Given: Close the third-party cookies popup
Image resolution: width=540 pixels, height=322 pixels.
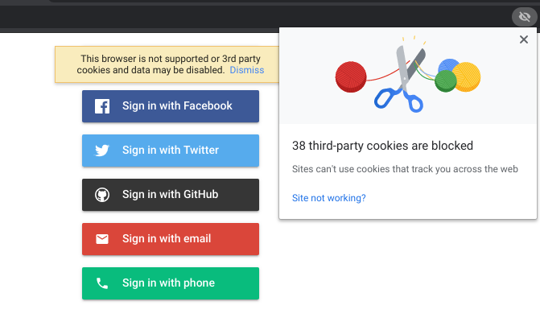Looking at the screenshot, I should 524,39.
